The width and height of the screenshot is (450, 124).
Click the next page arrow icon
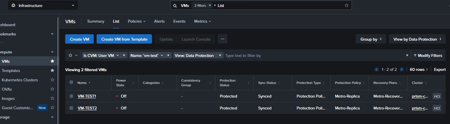[x=402, y=69]
